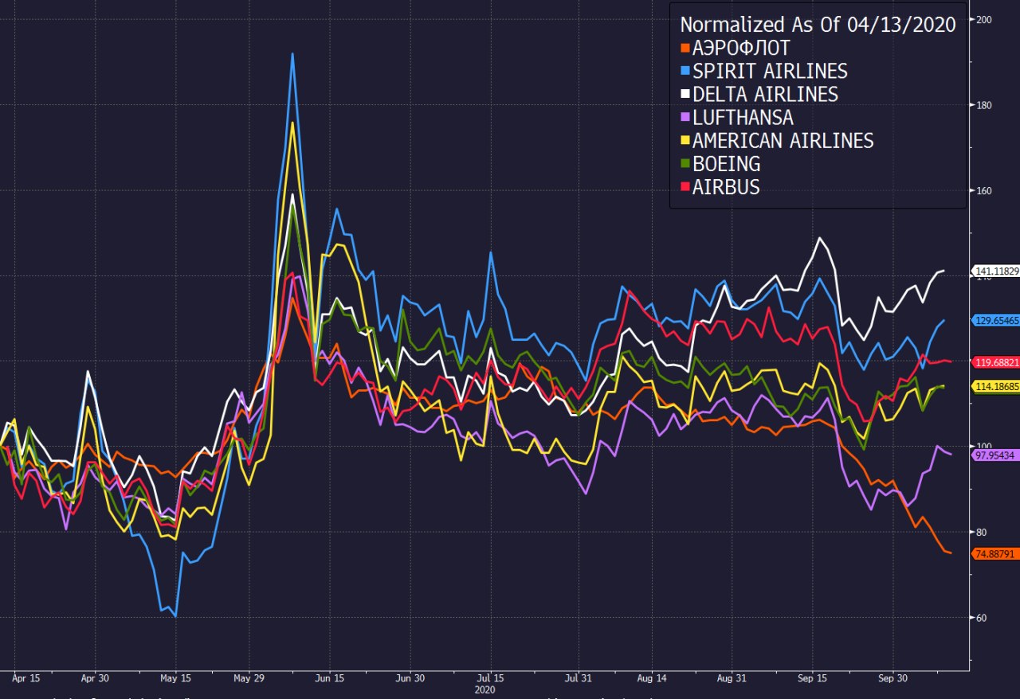This screenshot has width=1020, height=699.
Task: Click the Jun 30 date label
Action: [409, 679]
